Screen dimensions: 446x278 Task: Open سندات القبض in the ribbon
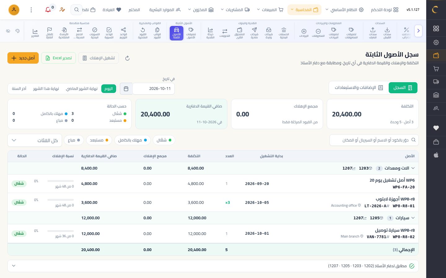click(387, 33)
